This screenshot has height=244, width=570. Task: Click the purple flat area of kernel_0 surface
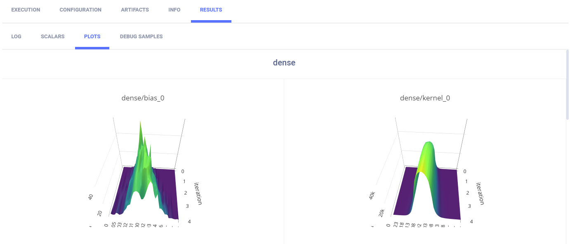(402, 193)
